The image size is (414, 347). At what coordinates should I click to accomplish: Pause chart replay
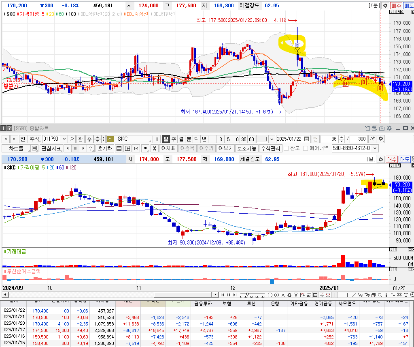(x=229, y=295)
